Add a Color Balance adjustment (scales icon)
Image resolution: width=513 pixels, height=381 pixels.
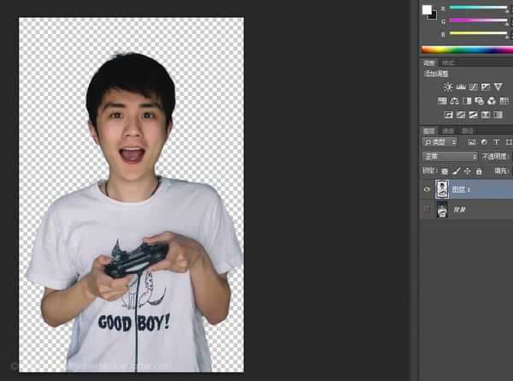tap(454, 101)
